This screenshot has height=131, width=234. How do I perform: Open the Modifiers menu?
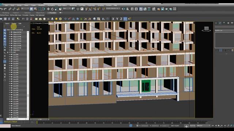(x=41, y=5)
